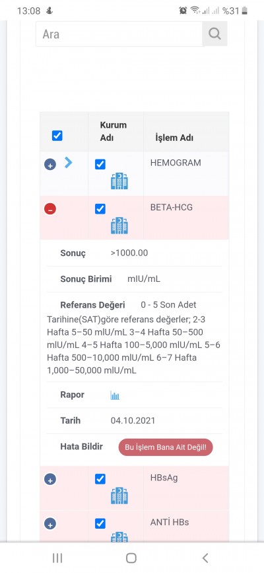Expand the HEMOGRAM row with plus button
This screenshot has height=573, width=264.
(x=50, y=165)
